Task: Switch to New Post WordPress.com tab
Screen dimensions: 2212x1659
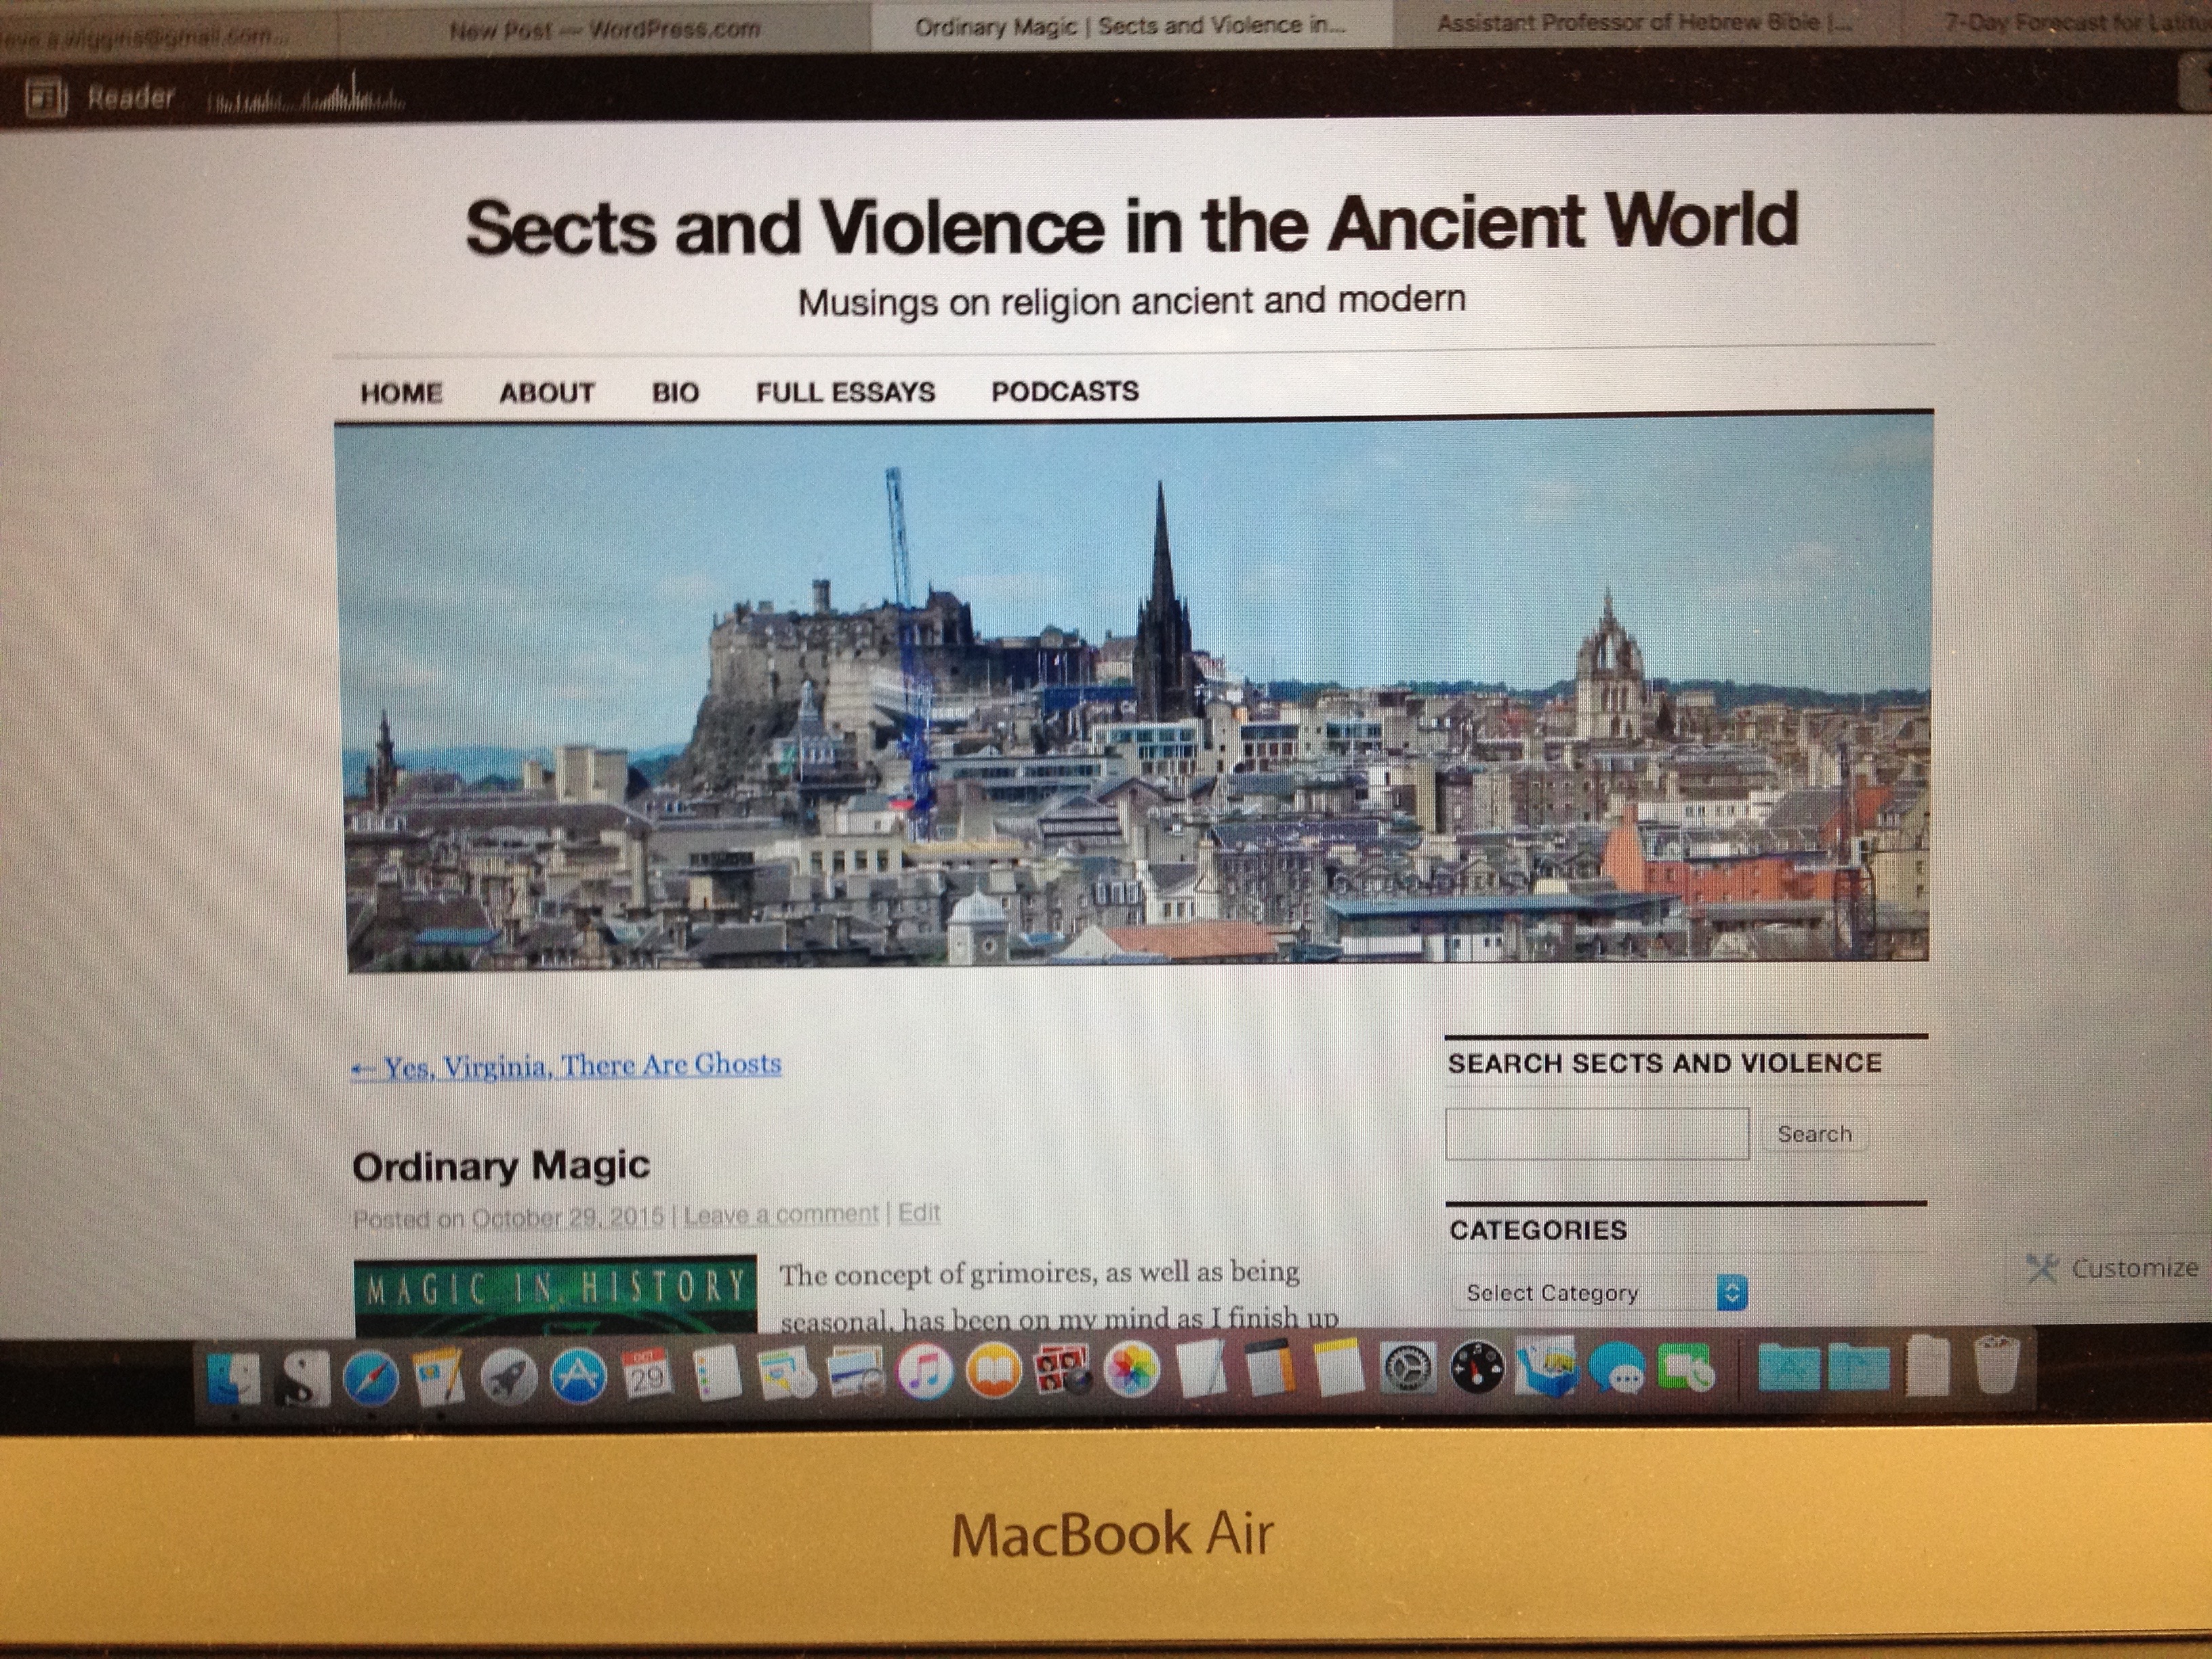Action: pyautogui.click(x=604, y=30)
